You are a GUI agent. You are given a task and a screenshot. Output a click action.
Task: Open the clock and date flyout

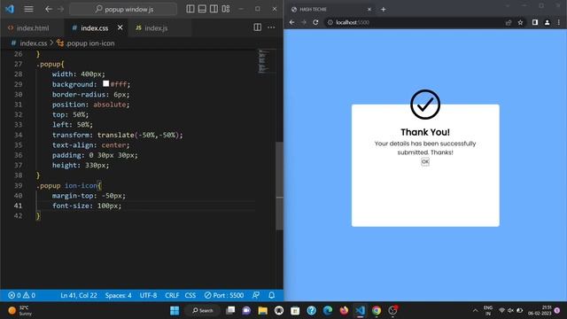pos(540,310)
